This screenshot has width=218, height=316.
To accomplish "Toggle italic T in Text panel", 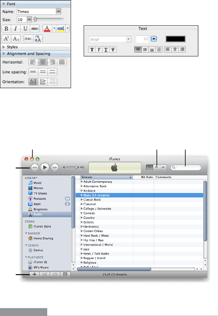I will click(x=99, y=49).
